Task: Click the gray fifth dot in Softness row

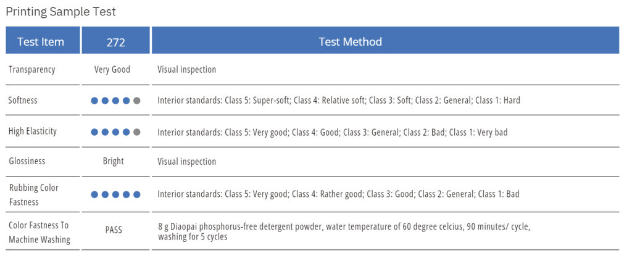Action: 137,101
